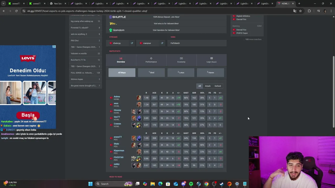335x188 pixels.
Task: Open the EUR/TRY taskbar widget
Action: (x=10, y=184)
